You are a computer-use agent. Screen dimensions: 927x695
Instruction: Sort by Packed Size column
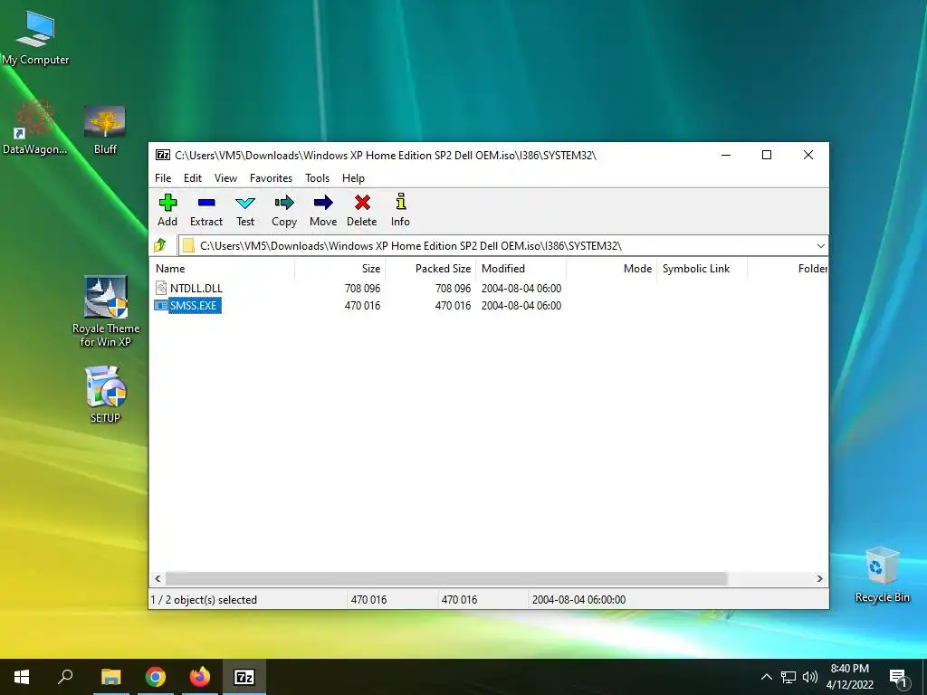click(x=430, y=268)
